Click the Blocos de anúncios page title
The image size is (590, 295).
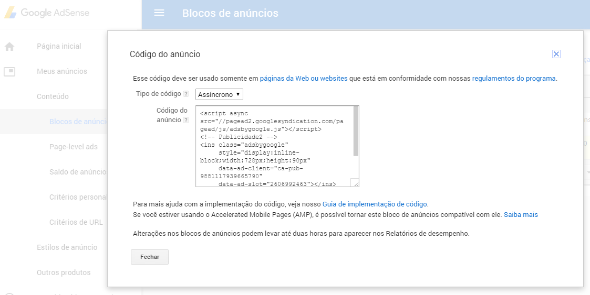[x=230, y=13]
